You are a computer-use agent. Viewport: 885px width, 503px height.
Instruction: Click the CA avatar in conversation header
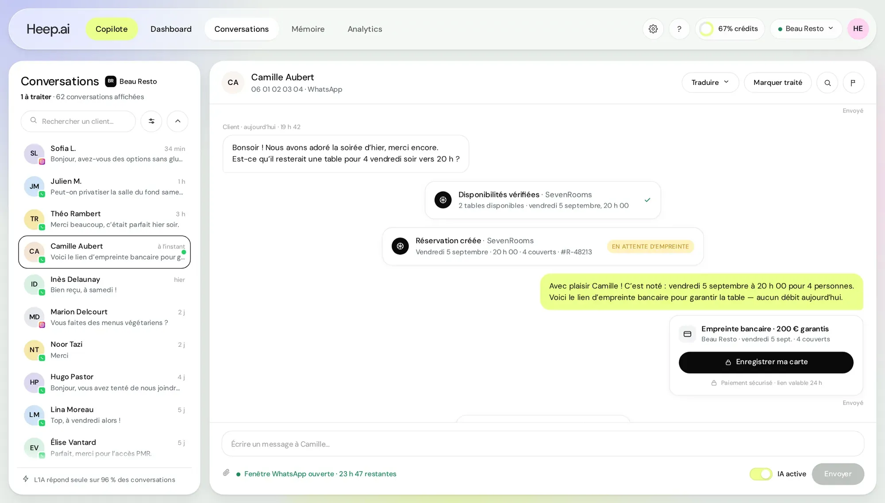coord(233,83)
